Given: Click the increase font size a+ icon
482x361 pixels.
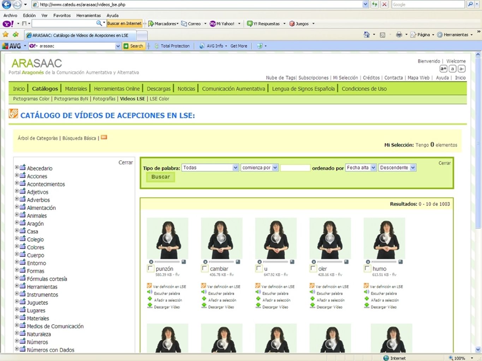Looking at the screenshot, I should coord(443,69).
